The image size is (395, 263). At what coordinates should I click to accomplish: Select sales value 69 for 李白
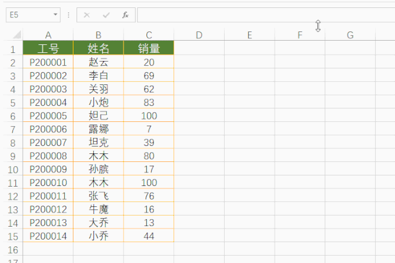(x=149, y=75)
